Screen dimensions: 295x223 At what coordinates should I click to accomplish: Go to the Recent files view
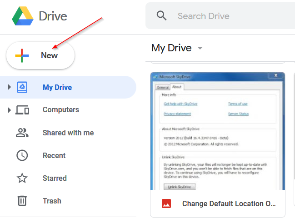54,155
